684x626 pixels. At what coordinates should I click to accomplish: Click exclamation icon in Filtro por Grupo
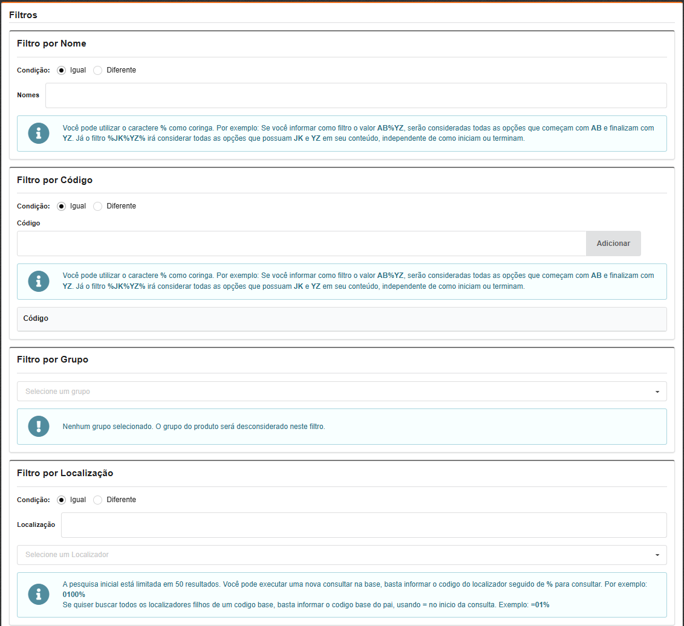pyautogui.click(x=39, y=426)
